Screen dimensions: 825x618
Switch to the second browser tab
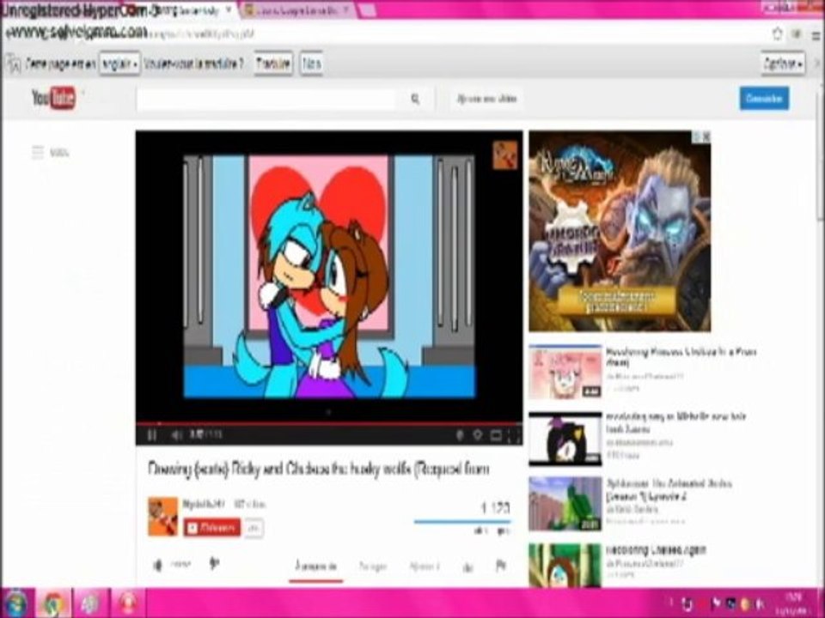pos(297,10)
